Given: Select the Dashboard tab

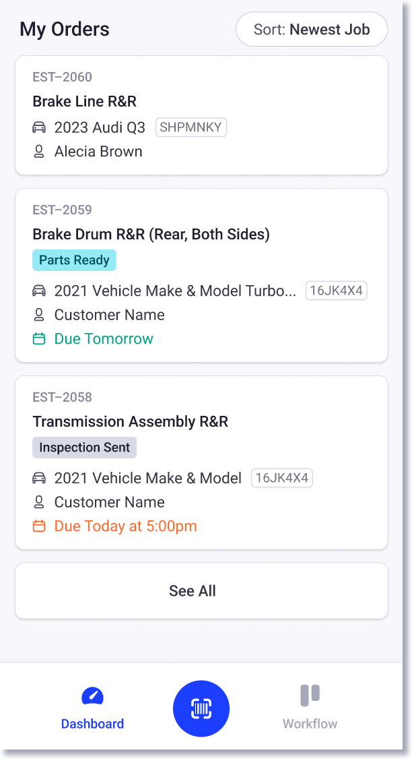Looking at the screenshot, I should (x=92, y=708).
